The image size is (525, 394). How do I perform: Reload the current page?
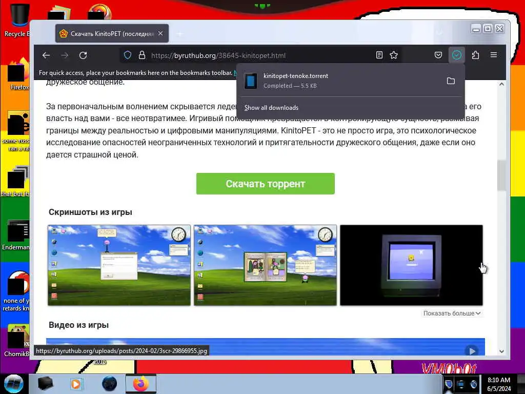(x=83, y=55)
